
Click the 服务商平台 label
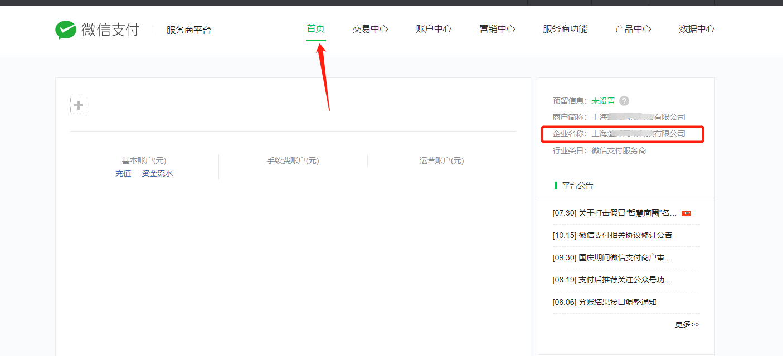pos(189,30)
